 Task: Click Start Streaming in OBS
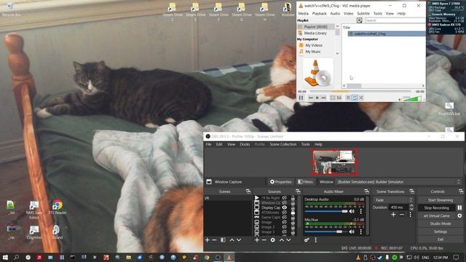pyautogui.click(x=441, y=200)
